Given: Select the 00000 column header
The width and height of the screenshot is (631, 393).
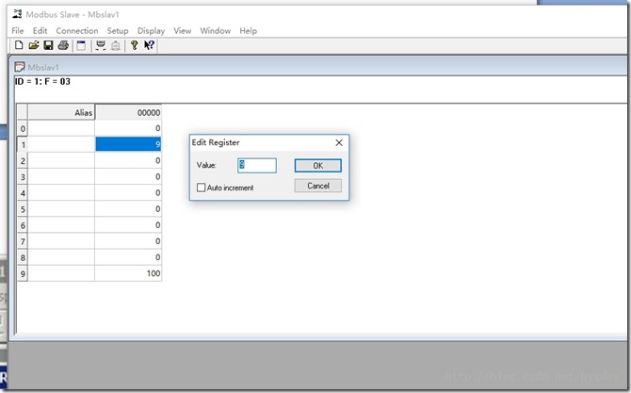Looking at the screenshot, I should [x=128, y=112].
